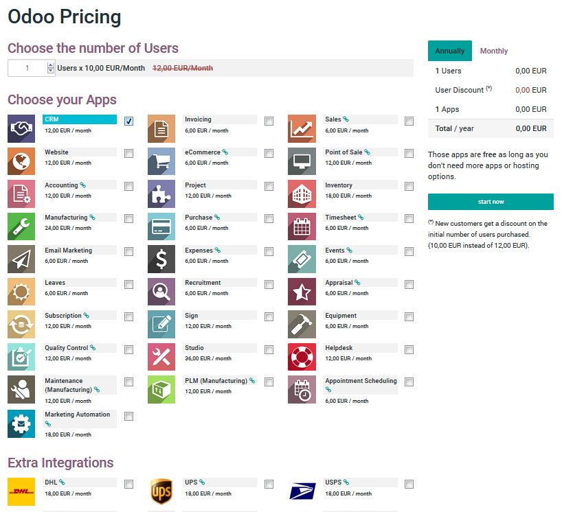Screen dimensions: 562x512
Task: Select the eCommerce checkbox
Action: (269, 153)
